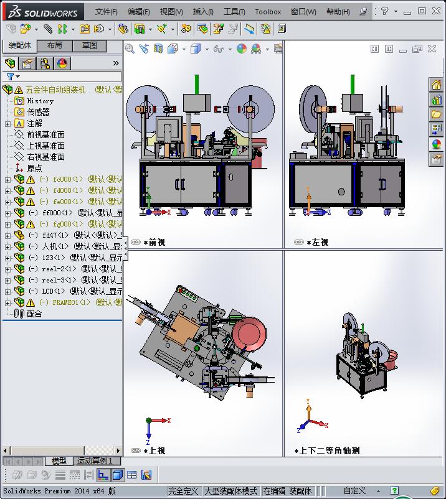This screenshot has width=446, height=499.
Task: Click the Mate paperclip icon
Action: tap(48, 29)
